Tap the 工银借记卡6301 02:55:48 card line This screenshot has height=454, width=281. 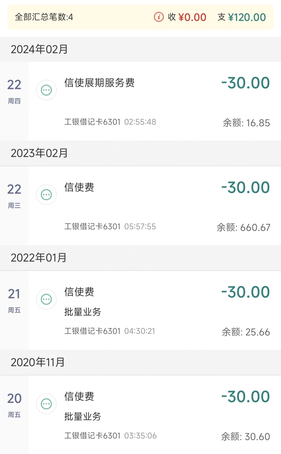tap(110, 122)
